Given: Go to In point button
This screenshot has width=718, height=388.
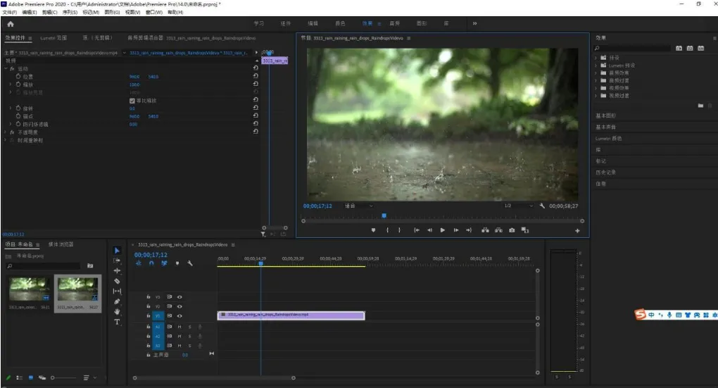Looking at the screenshot, I should coord(416,230).
